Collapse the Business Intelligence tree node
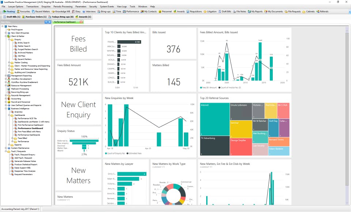Image resolution: width=351 pixels, height=212 pixels. tap(6, 109)
